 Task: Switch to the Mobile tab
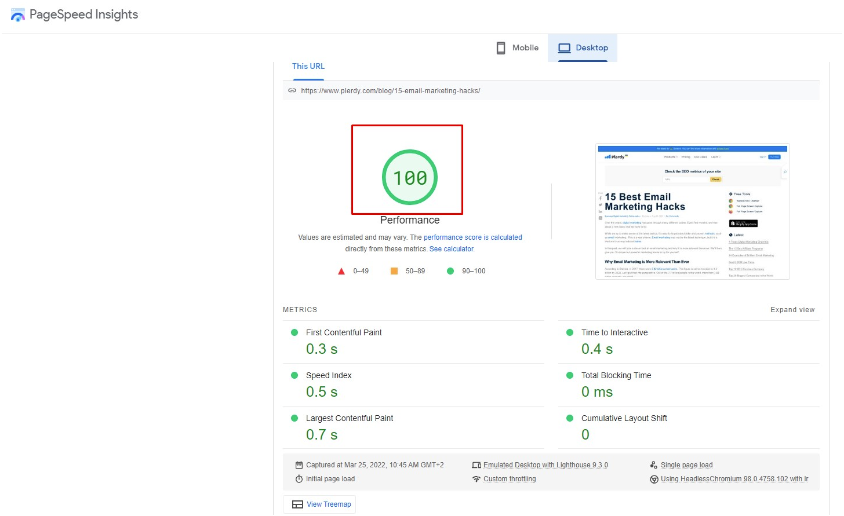tap(516, 47)
